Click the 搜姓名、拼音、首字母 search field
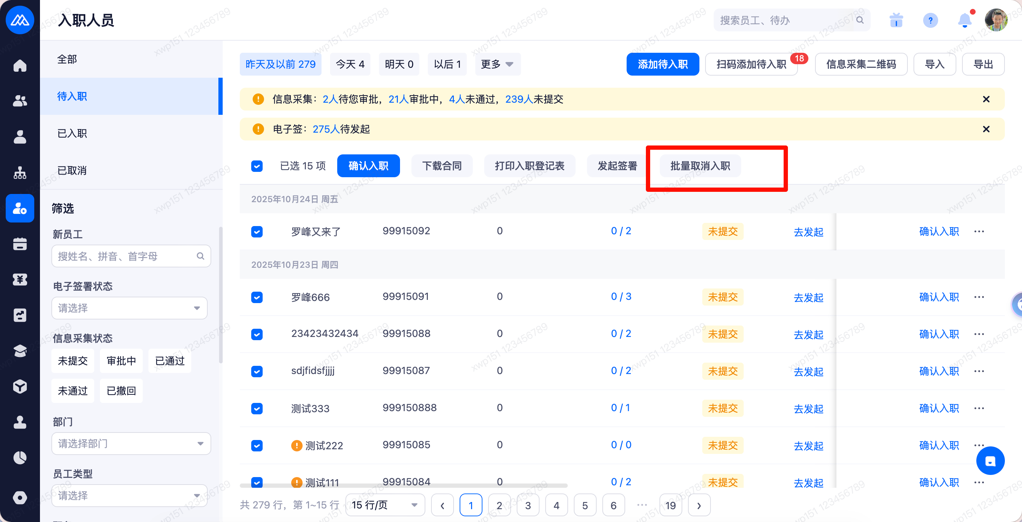Image resolution: width=1022 pixels, height=522 pixels. [x=127, y=256]
